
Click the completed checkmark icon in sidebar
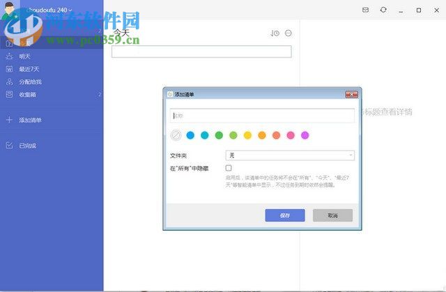tap(9, 146)
